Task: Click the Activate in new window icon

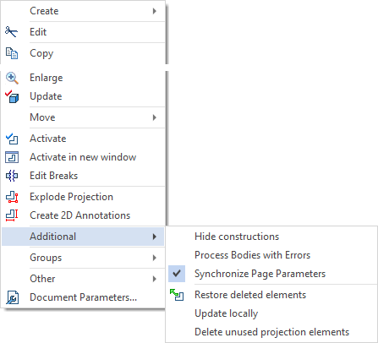Action: (12, 157)
